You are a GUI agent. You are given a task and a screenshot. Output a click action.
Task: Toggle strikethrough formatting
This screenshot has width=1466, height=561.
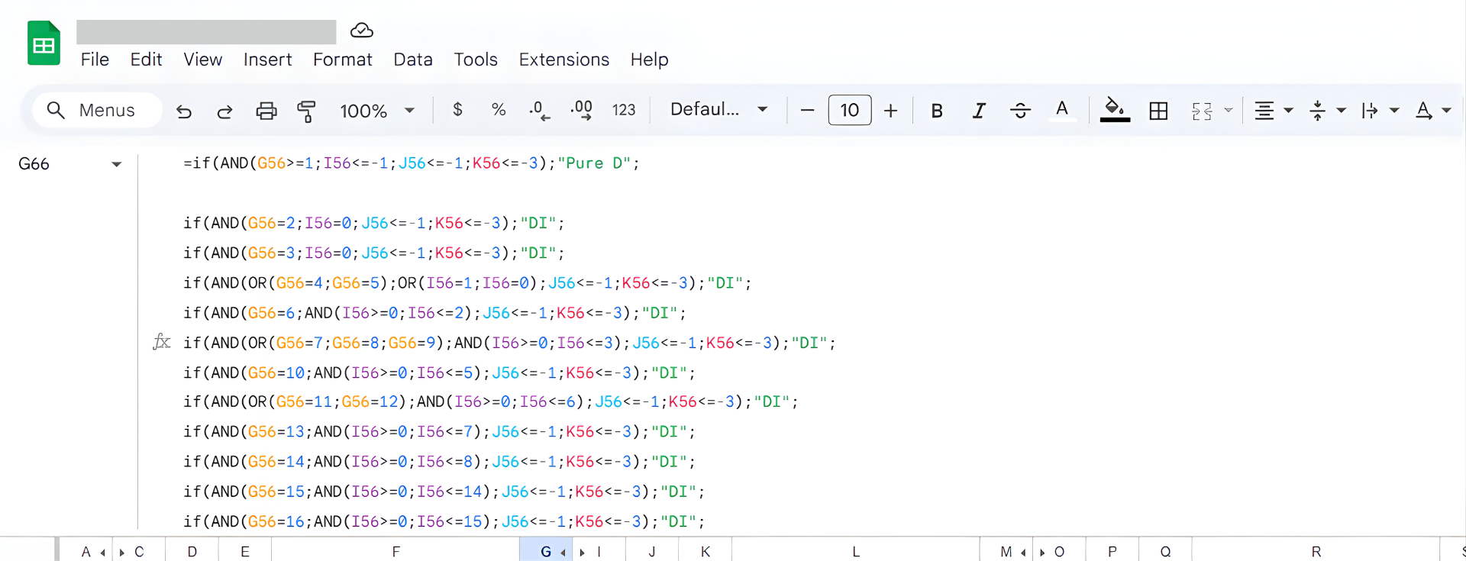point(1020,111)
